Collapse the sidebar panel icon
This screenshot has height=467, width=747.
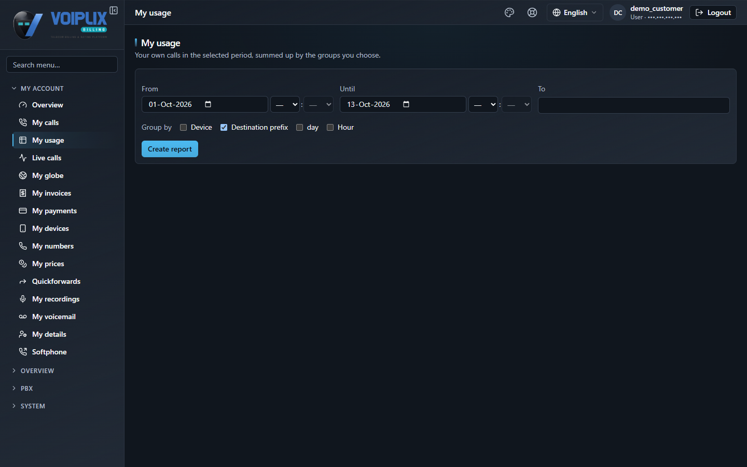click(x=114, y=10)
